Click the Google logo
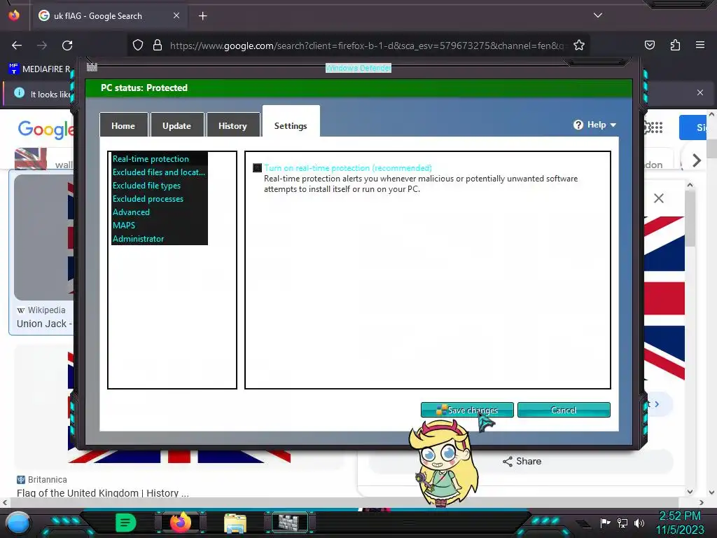The height and width of the screenshot is (538, 717). pos(46,129)
